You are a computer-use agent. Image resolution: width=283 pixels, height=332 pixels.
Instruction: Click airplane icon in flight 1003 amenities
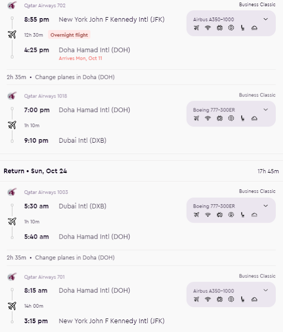(196, 215)
